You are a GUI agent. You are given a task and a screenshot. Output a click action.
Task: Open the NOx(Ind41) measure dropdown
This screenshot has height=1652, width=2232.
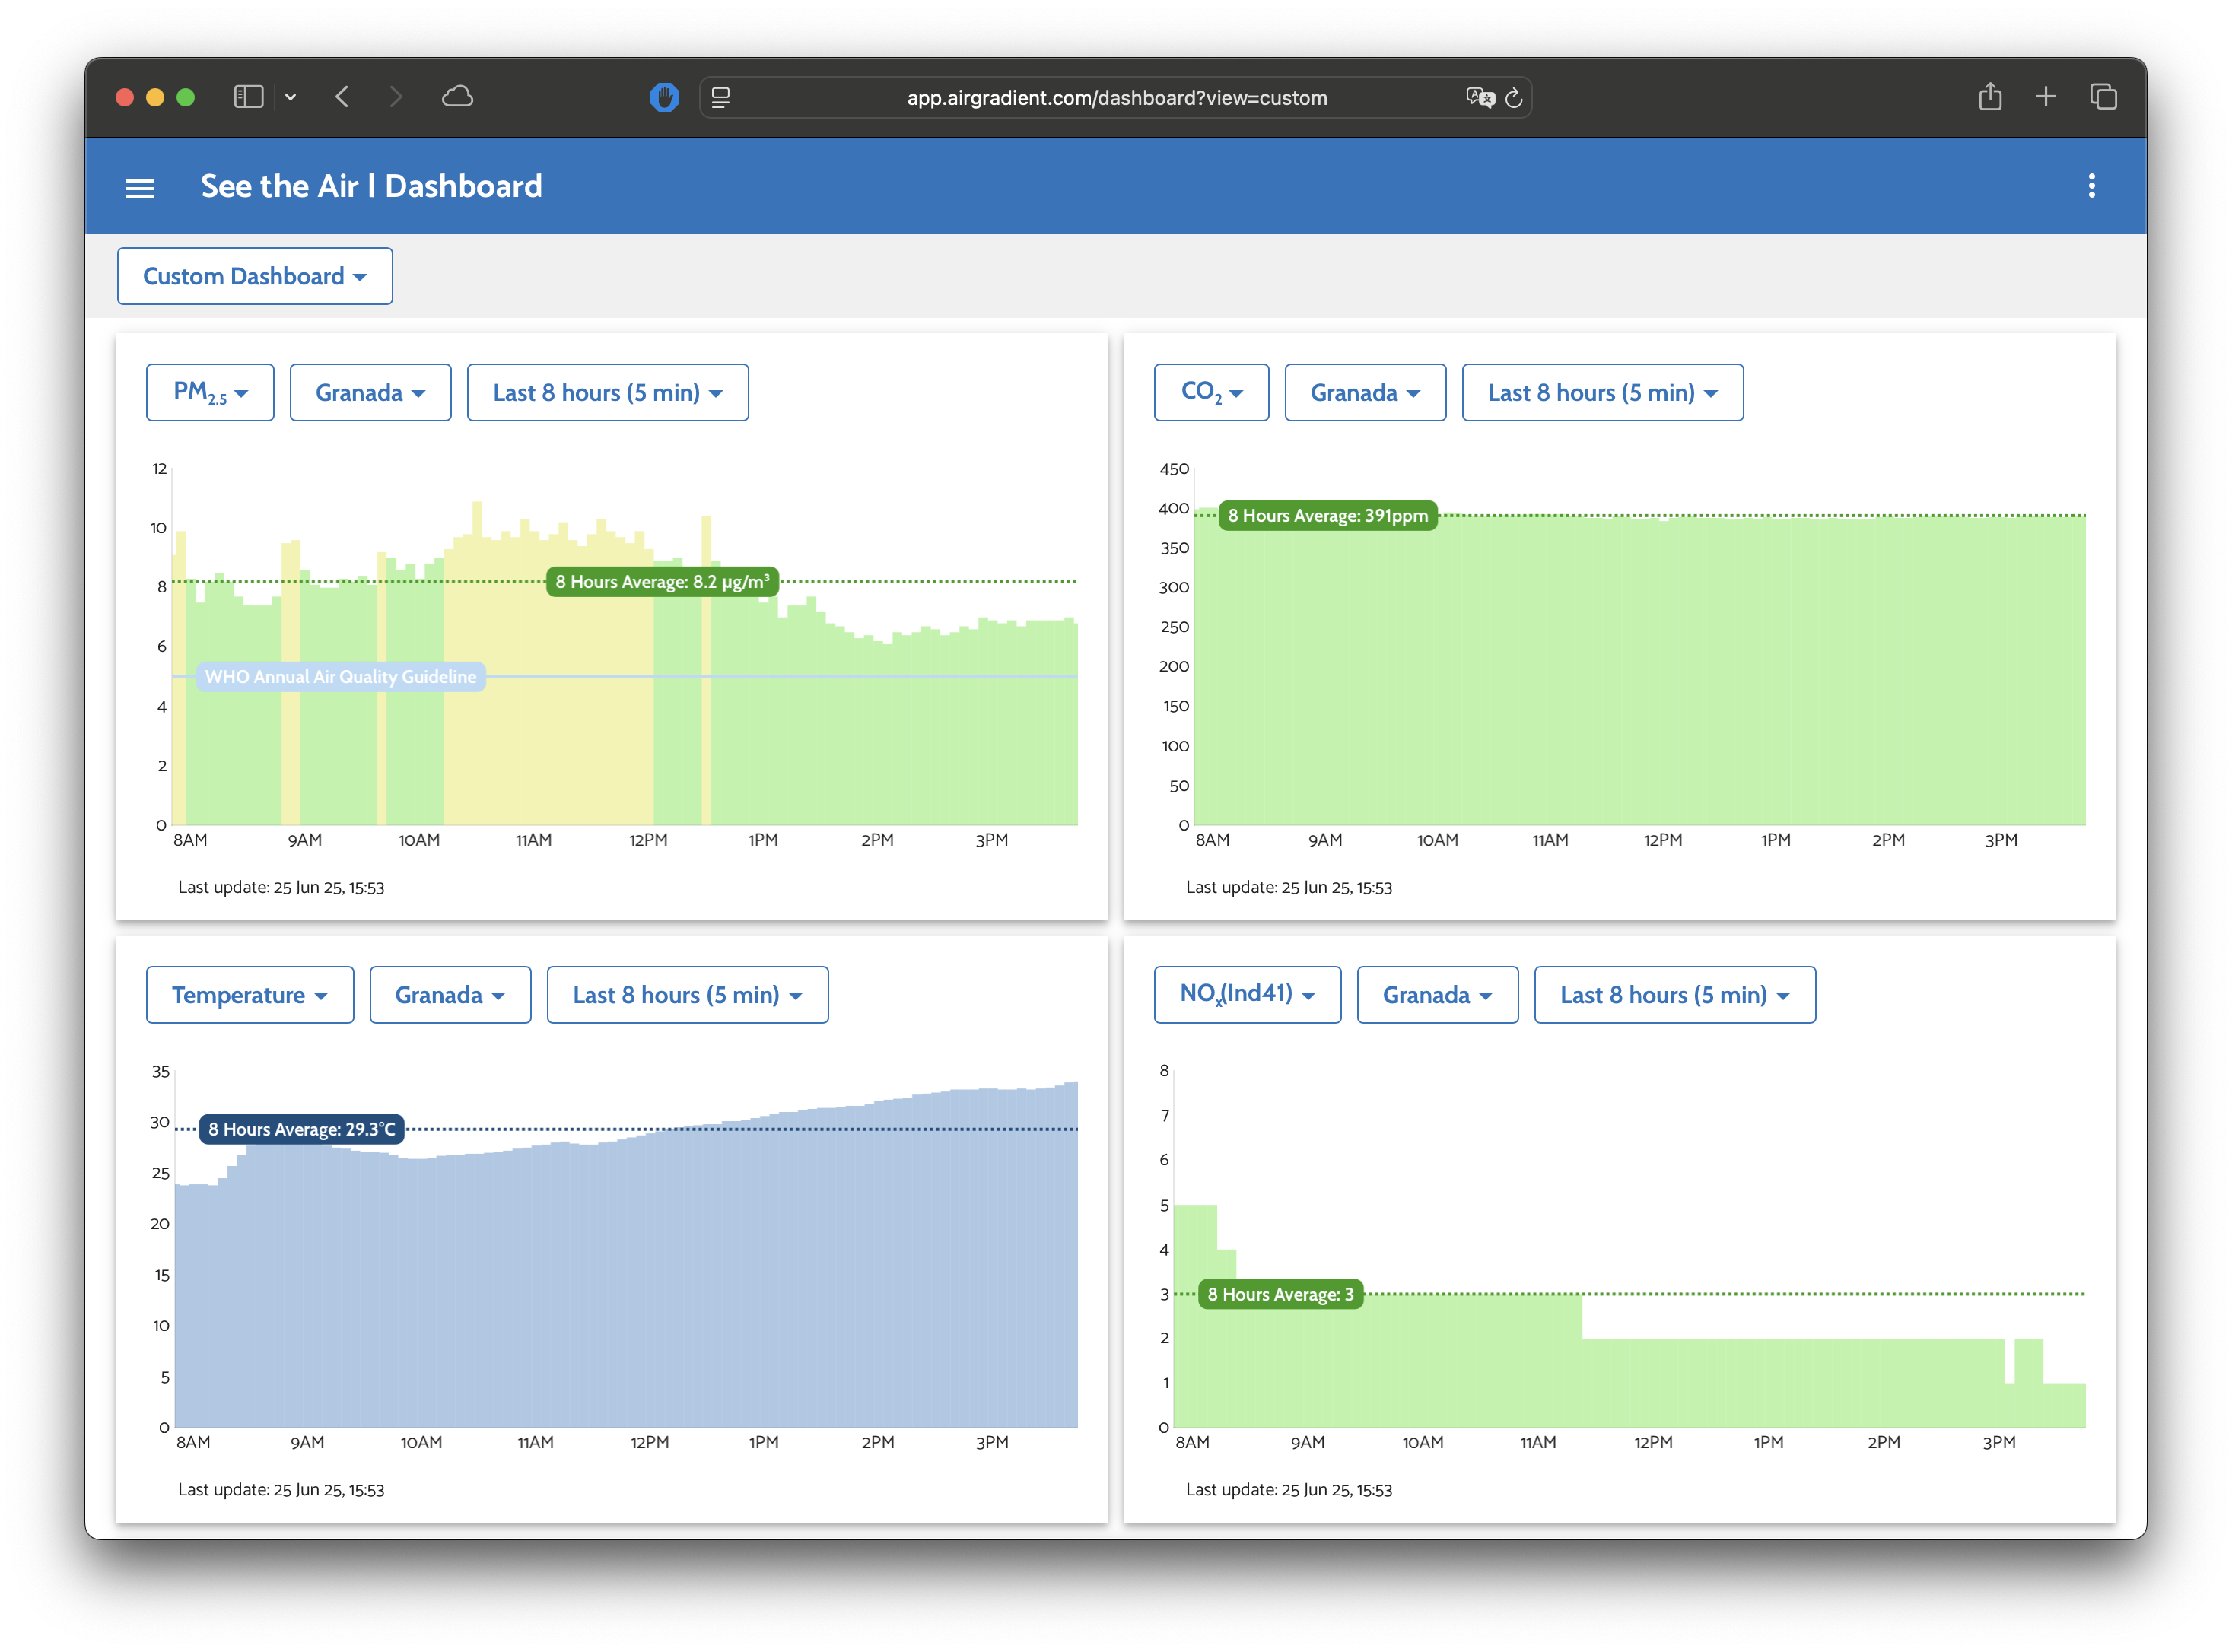point(1247,995)
